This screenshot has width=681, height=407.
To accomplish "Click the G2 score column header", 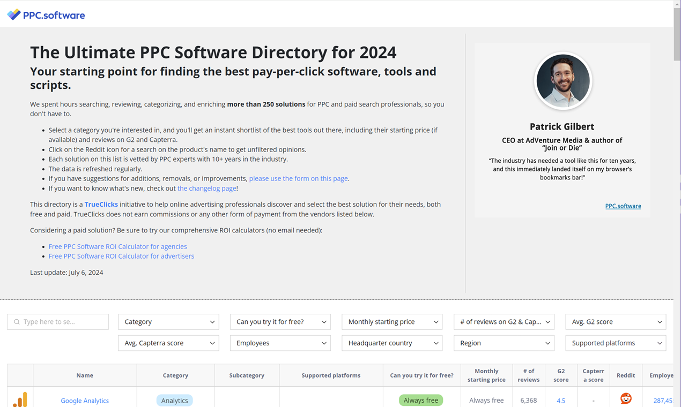I will pyautogui.click(x=561, y=375).
